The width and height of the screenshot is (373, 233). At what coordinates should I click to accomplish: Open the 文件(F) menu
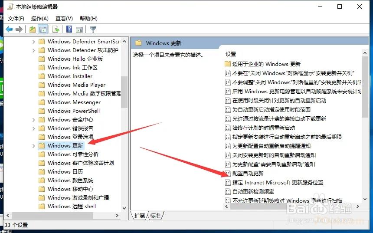(16, 19)
